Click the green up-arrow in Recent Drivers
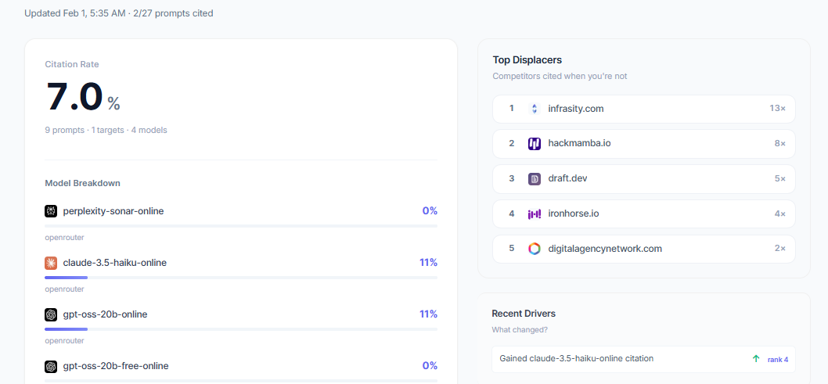The image size is (828, 384). 756,359
